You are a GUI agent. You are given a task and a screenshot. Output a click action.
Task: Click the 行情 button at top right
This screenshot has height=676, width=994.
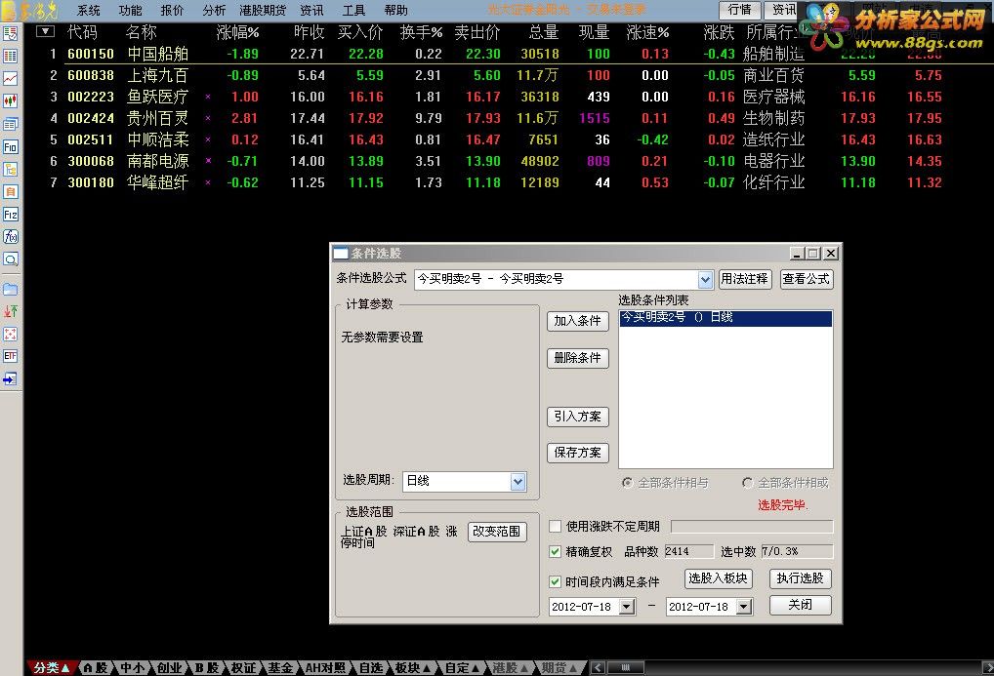pos(739,10)
